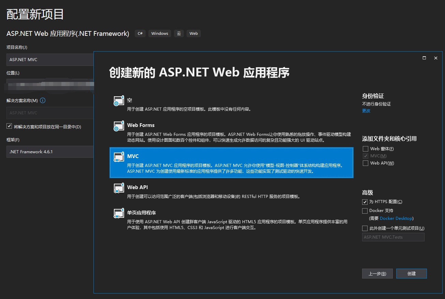Screen dimensions: 445x299
Task: Uncheck 为 HTTPS 配置 checkbox
Action: 365,202
